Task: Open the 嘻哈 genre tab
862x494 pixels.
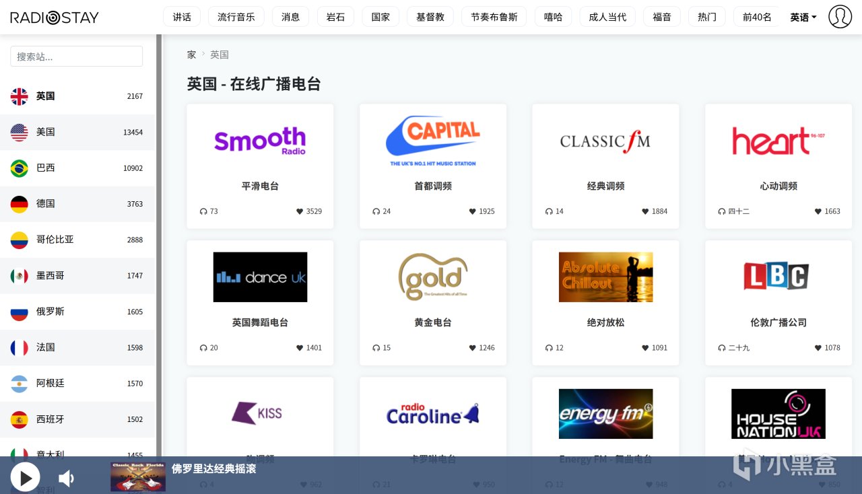Action: (554, 17)
